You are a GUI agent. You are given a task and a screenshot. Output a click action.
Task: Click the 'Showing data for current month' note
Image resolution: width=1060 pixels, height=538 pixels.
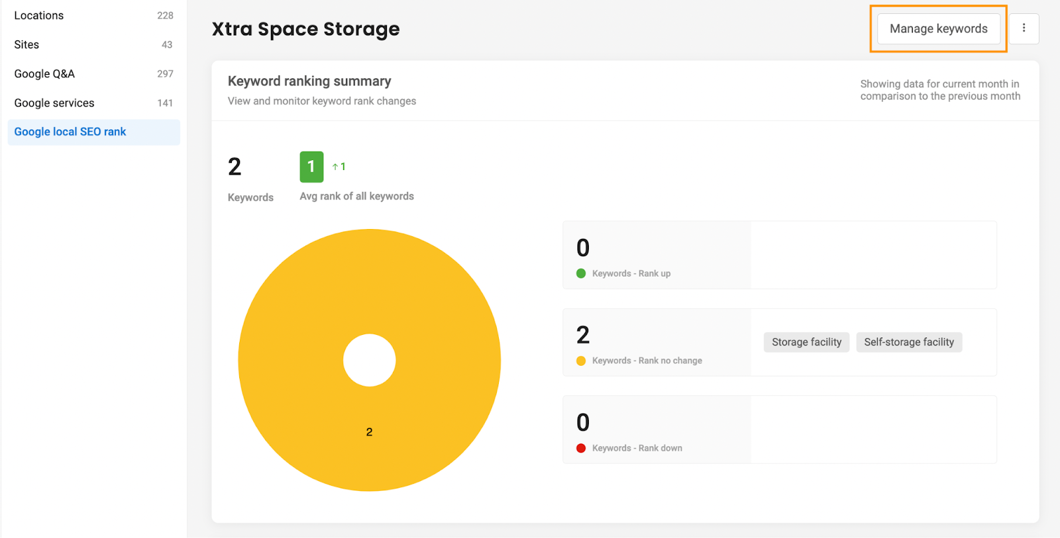point(940,90)
